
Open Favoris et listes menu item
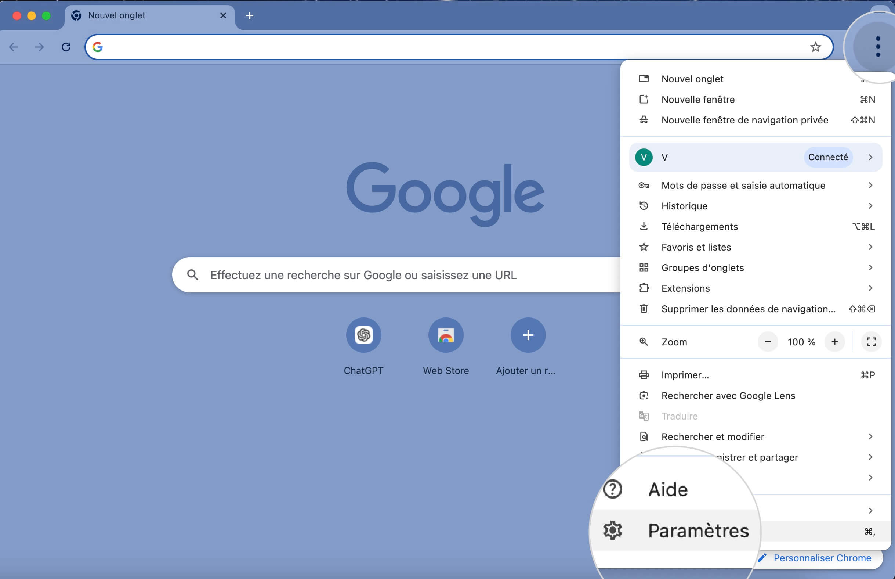pyautogui.click(x=756, y=247)
